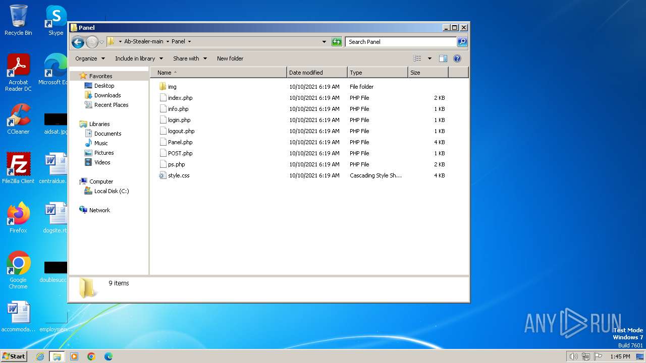Open the Documents library
Image resolution: width=646 pixels, height=363 pixels.
pyautogui.click(x=107, y=134)
